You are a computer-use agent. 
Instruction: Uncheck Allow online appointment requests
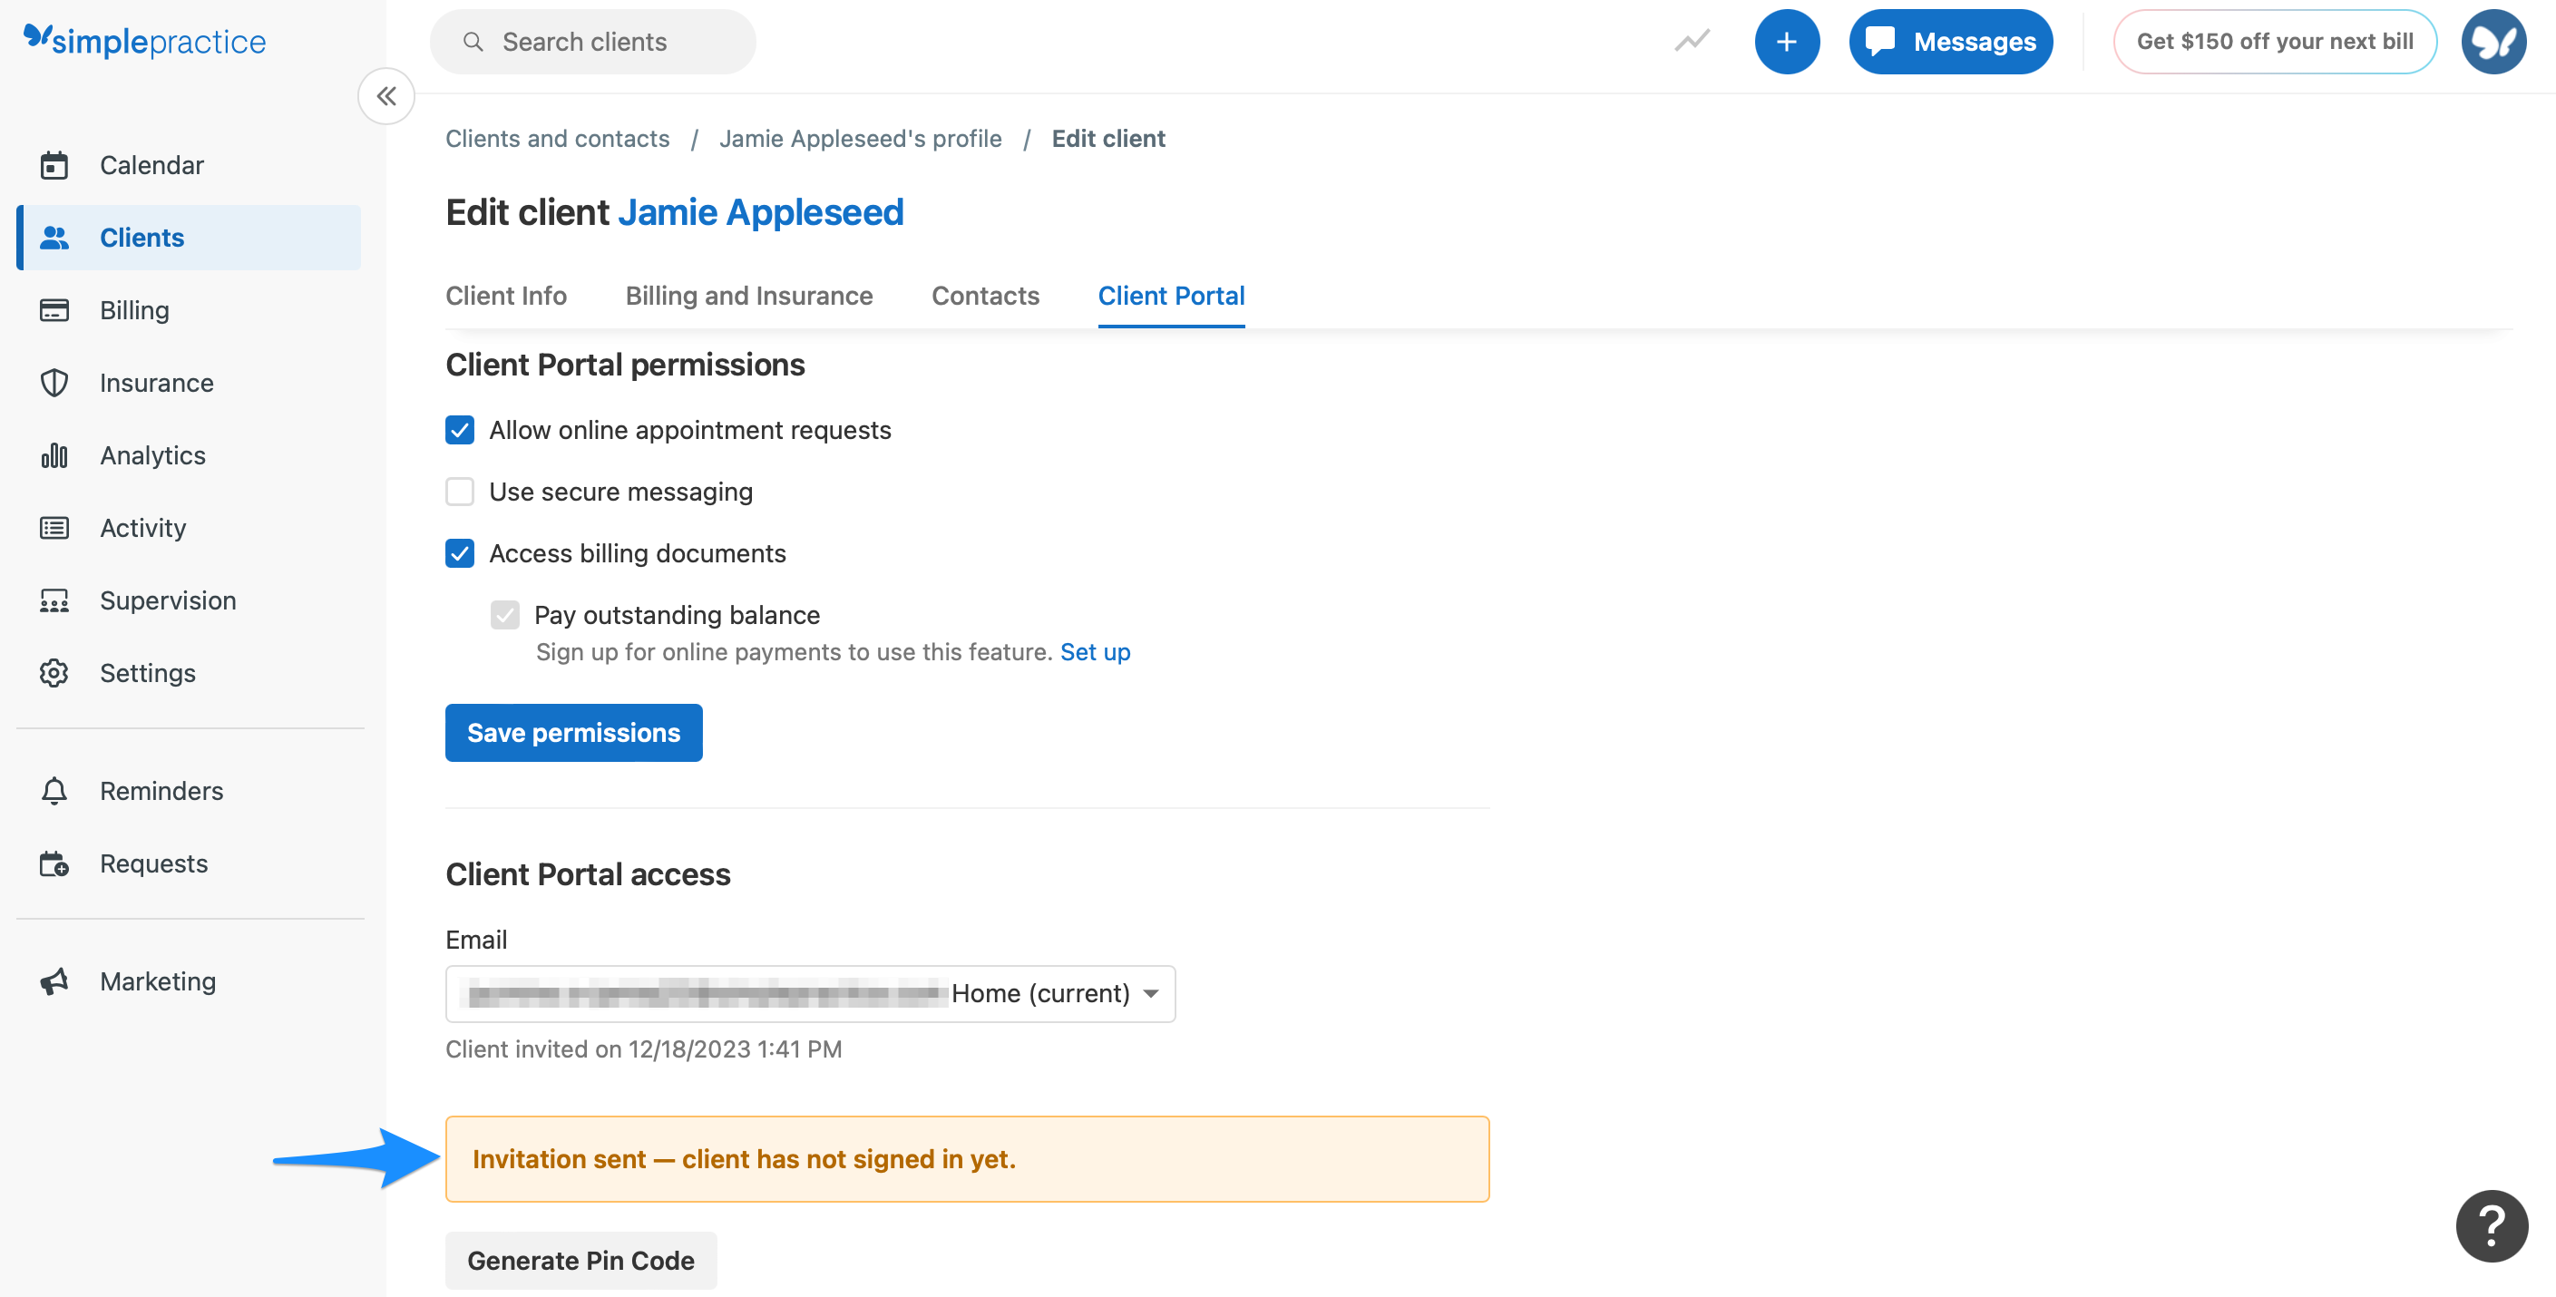(x=459, y=431)
